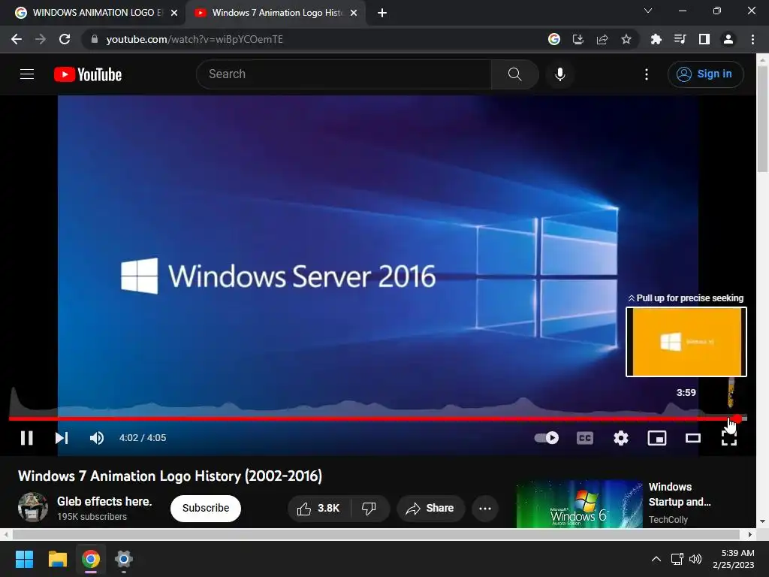The width and height of the screenshot is (769, 577).
Task: Subscribe to Gleb effects here.
Action: tap(206, 508)
